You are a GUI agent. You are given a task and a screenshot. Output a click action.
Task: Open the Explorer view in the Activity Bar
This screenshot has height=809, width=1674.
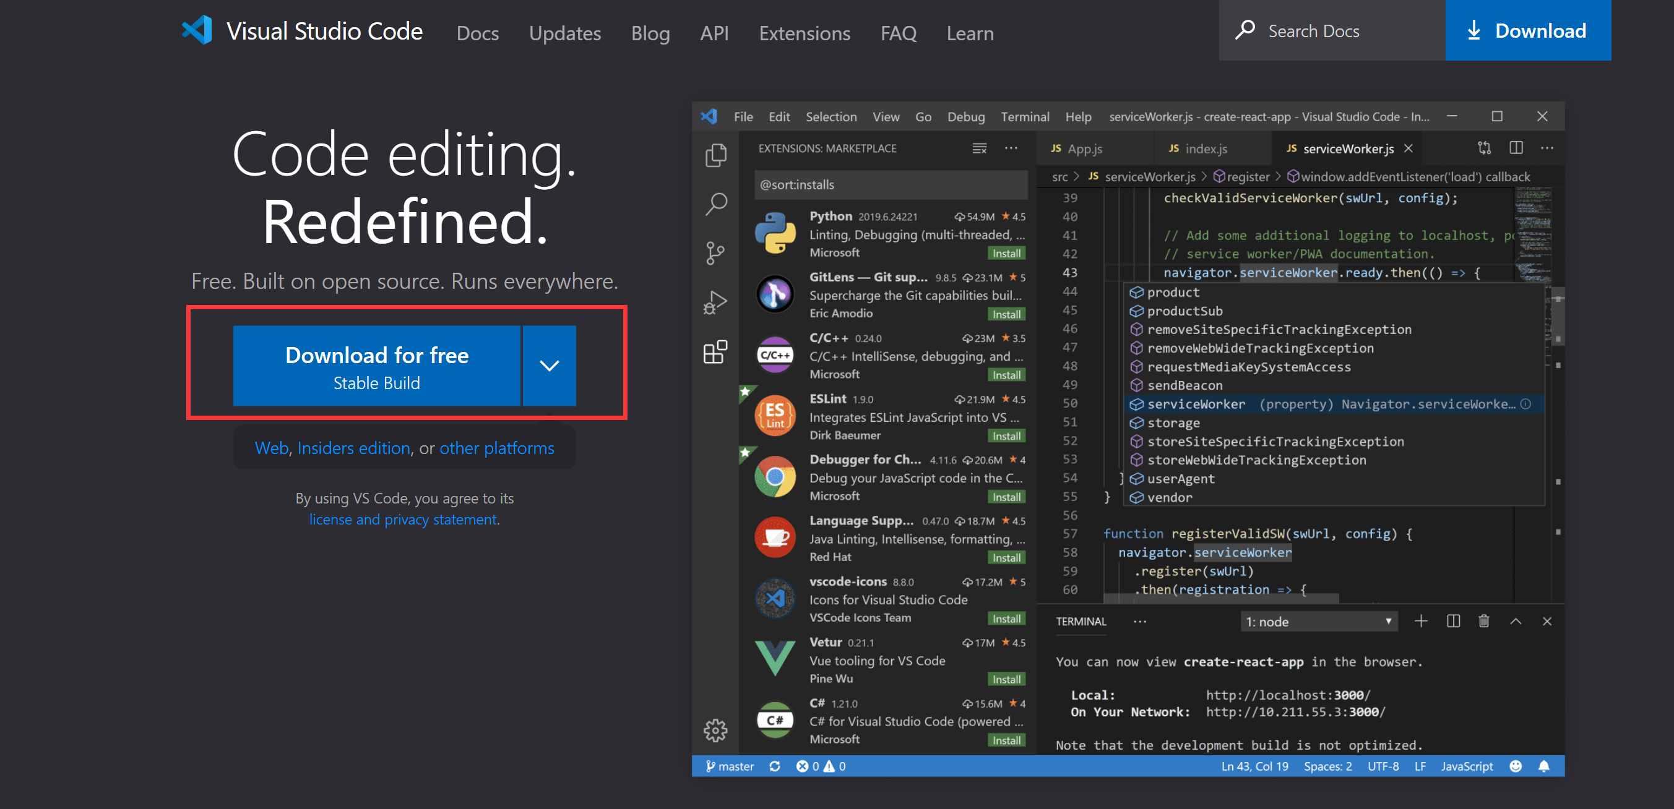coord(716,155)
